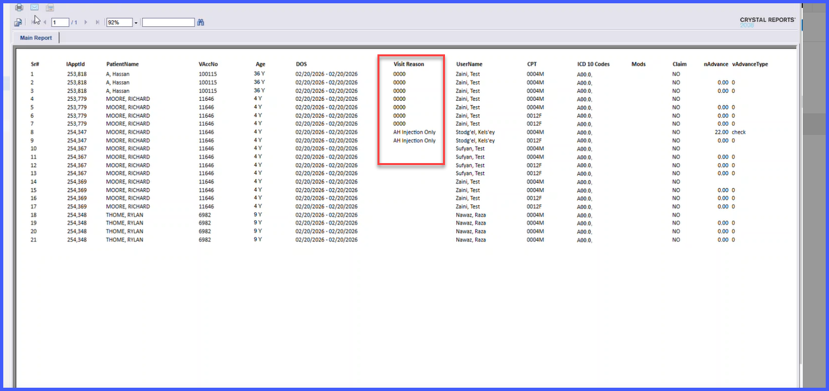Click Stodg'el, Kels'ey in row 9
This screenshot has width=829, height=391.
tap(475, 141)
